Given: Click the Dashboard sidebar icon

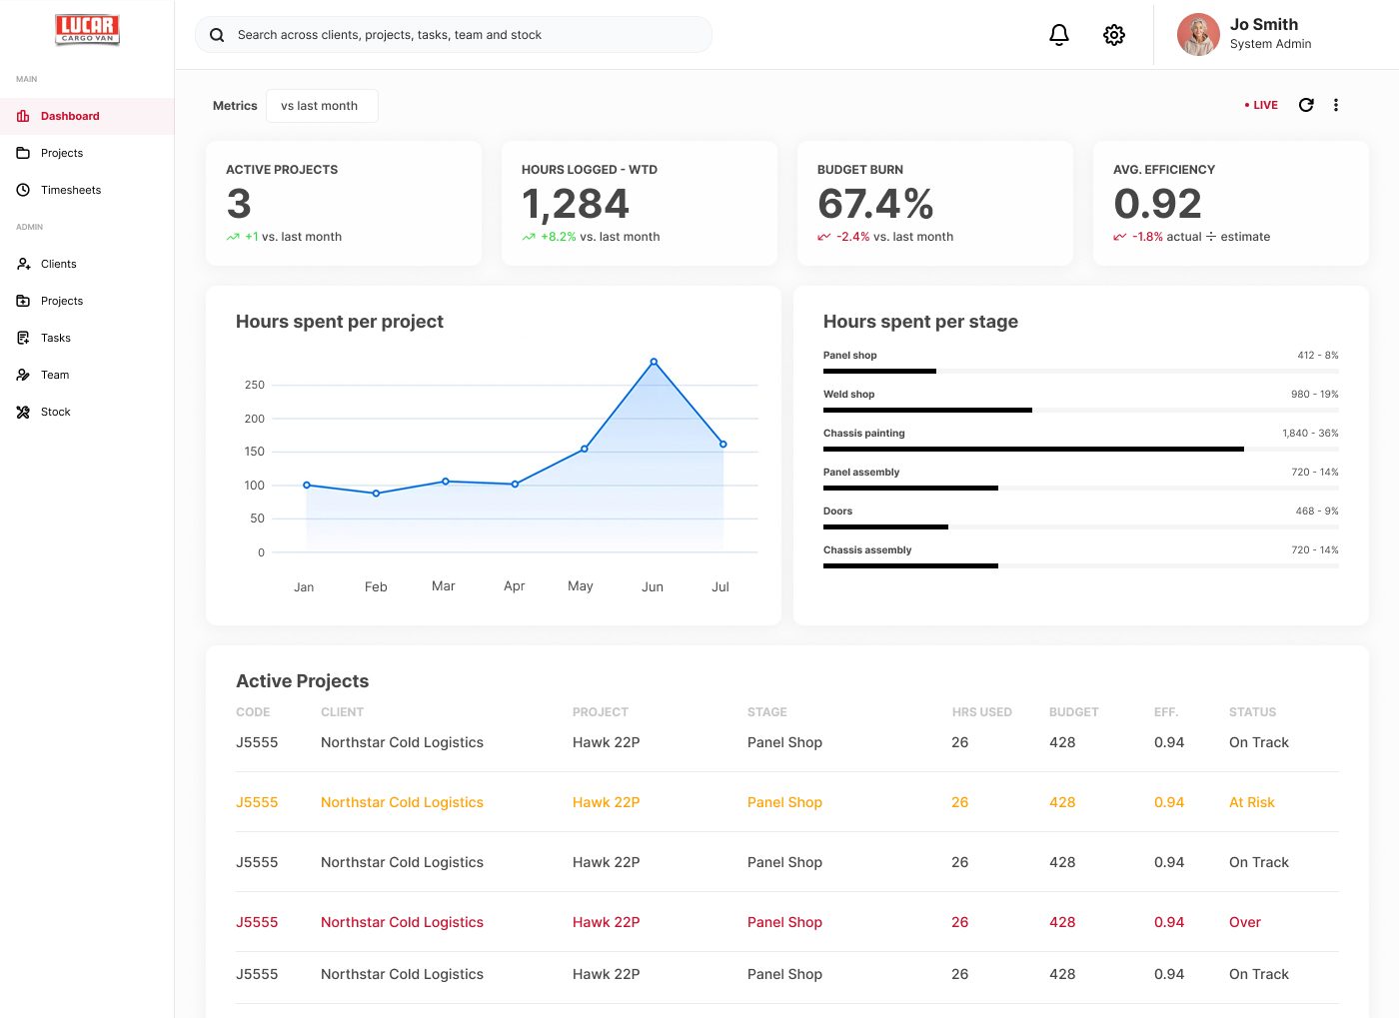Looking at the screenshot, I should pyautogui.click(x=23, y=116).
